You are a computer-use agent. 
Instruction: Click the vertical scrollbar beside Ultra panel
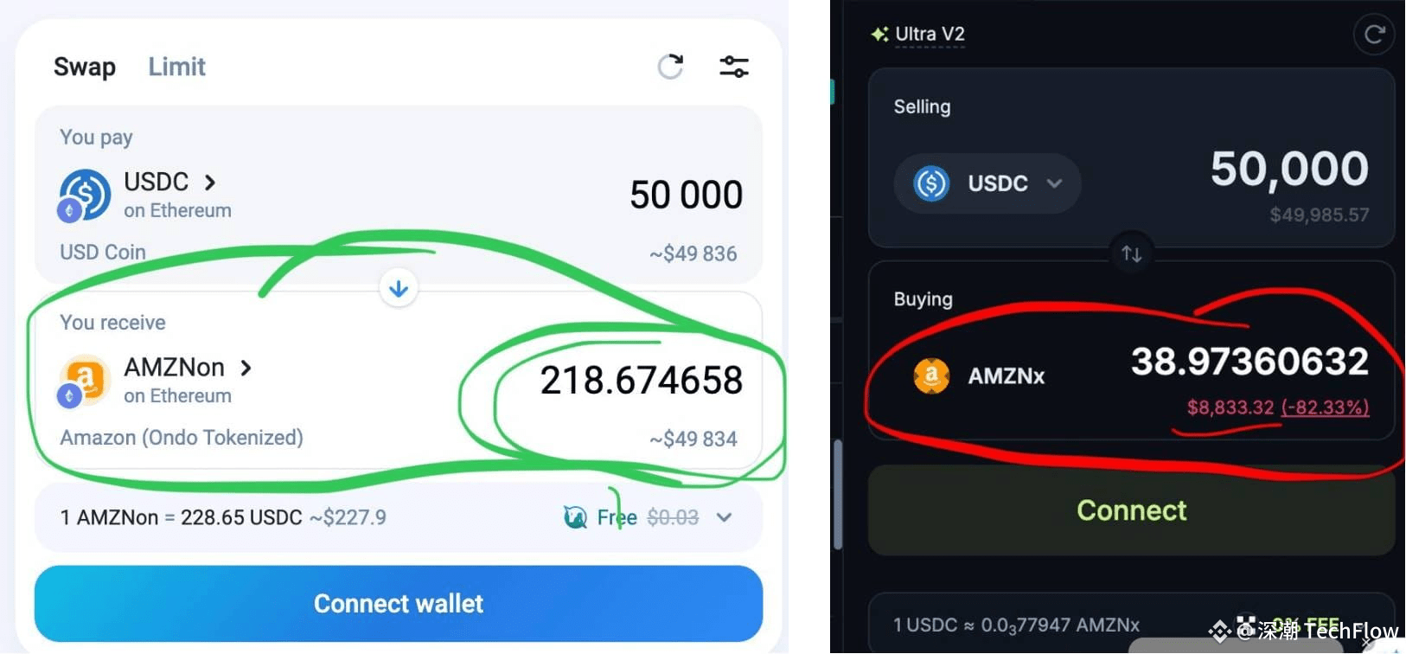(838, 495)
